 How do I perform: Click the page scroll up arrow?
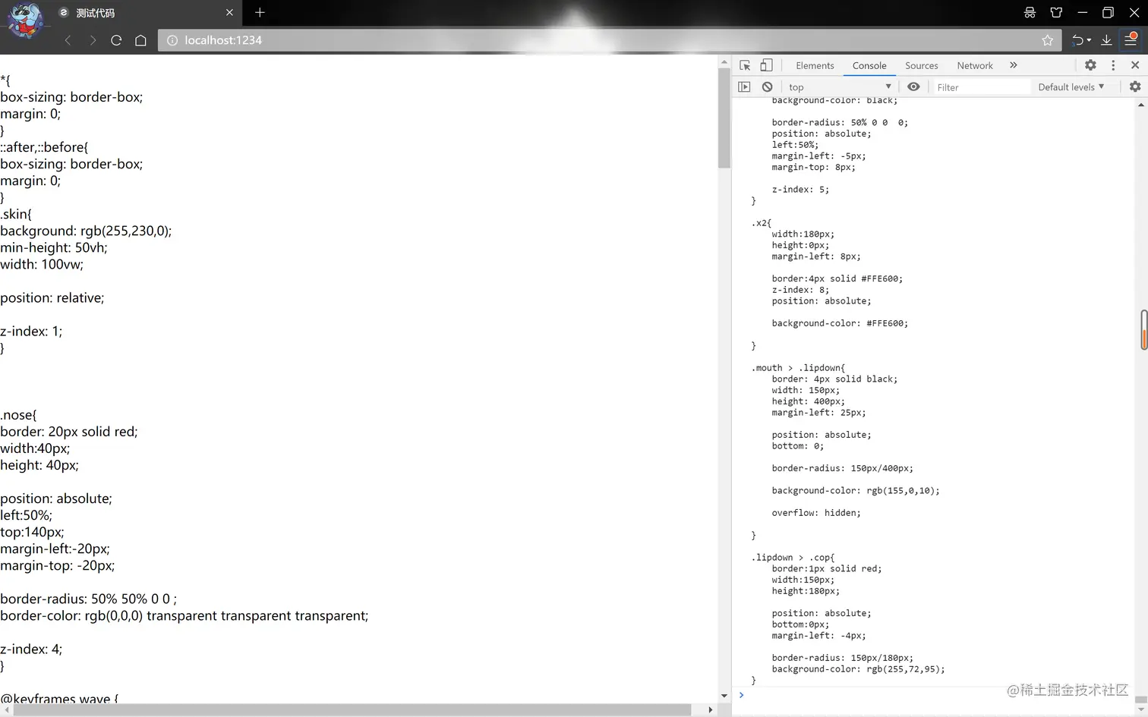point(724,61)
